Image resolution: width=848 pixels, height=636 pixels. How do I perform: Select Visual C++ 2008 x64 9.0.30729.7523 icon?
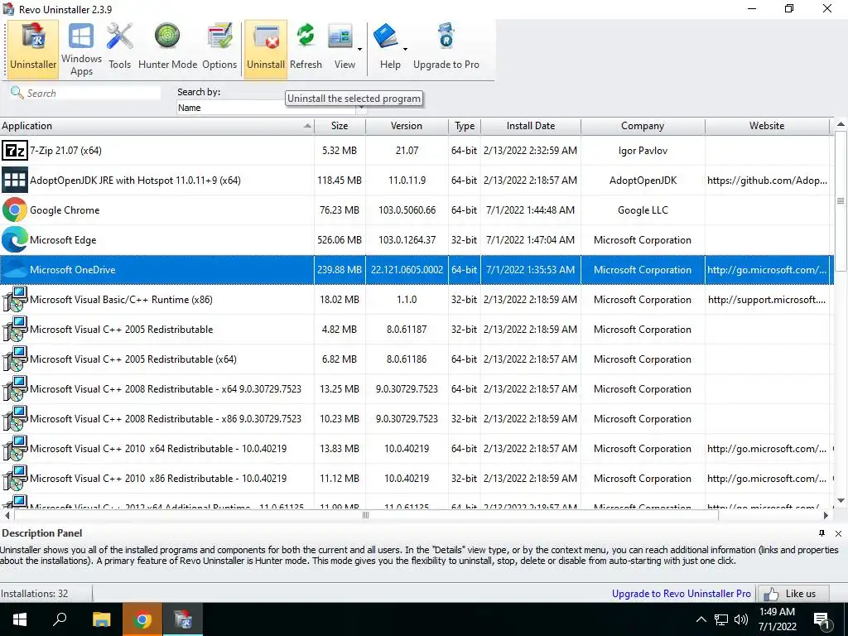tap(15, 389)
